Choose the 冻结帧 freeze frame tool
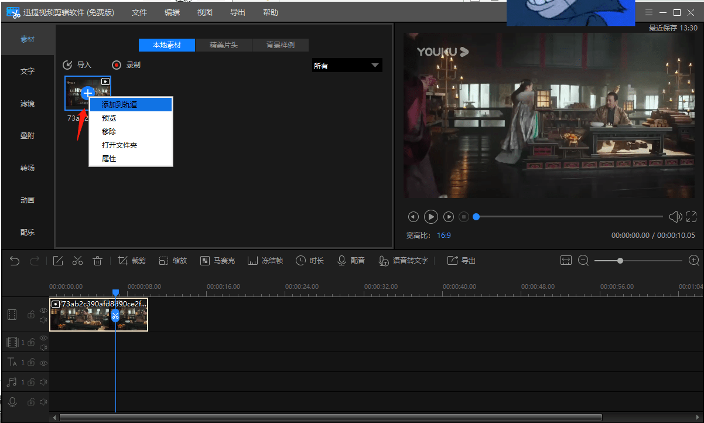Viewport: 704px width, 423px height. click(265, 261)
